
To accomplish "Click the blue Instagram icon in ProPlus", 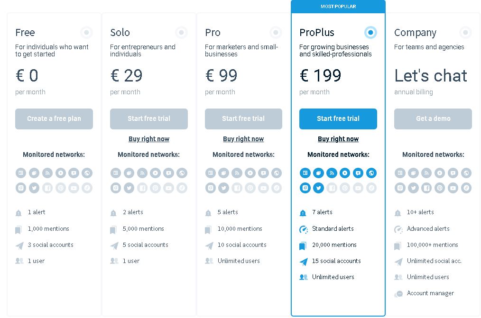I will [305, 188].
